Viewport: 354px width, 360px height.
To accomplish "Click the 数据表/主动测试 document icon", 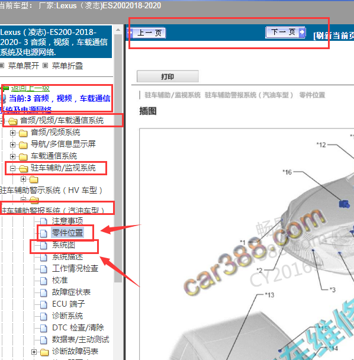I will (x=44, y=340).
